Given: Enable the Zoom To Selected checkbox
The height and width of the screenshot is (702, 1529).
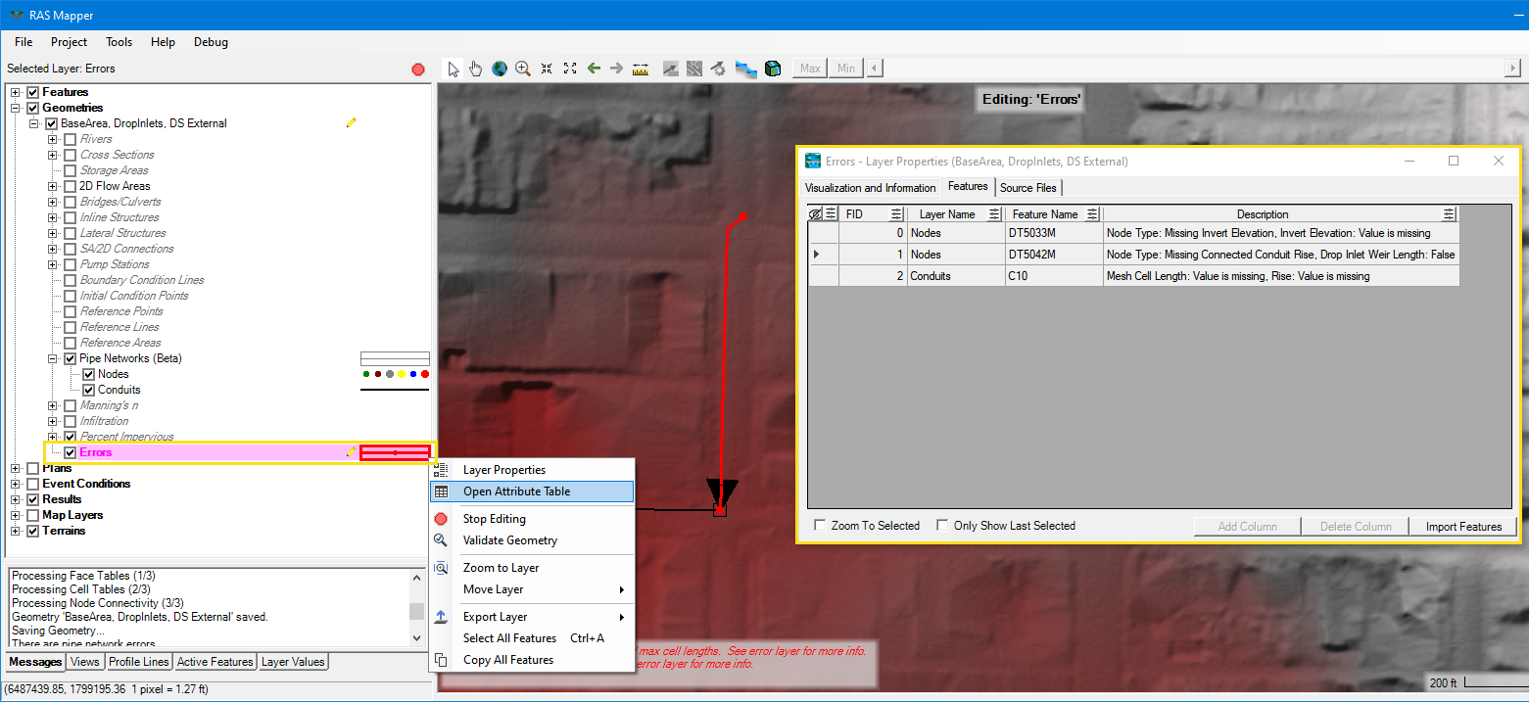Looking at the screenshot, I should [820, 526].
